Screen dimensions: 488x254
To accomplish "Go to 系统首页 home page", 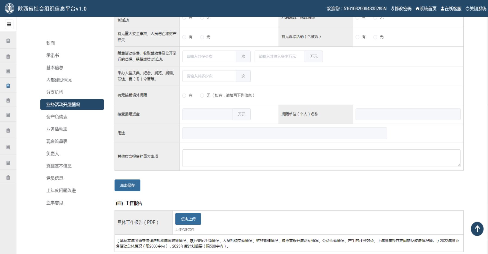I will [426, 9].
